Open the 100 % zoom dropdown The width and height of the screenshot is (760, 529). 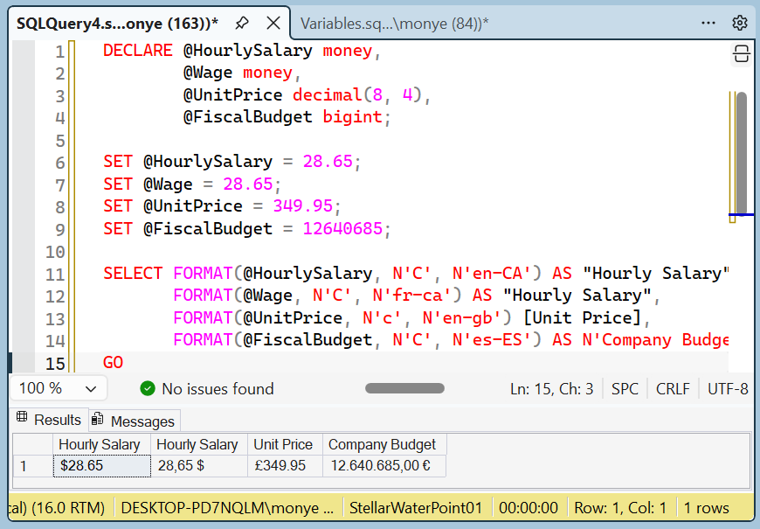59,388
